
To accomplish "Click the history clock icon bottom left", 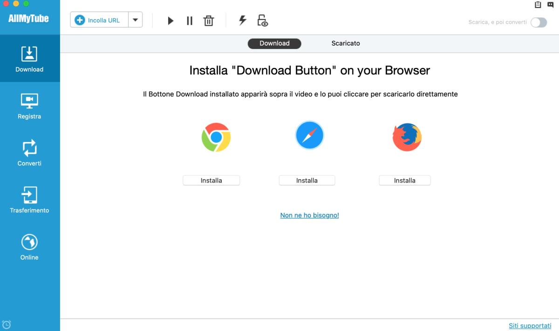I will pyautogui.click(x=7, y=324).
